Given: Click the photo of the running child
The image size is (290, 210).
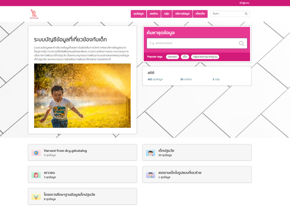Looking at the screenshot, I should (x=82, y=96).
